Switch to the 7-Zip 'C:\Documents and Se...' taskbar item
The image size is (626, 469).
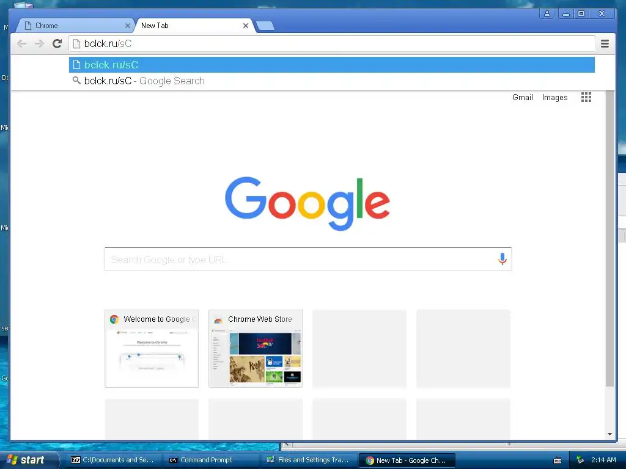pyautogui.click(x=113, y=460)
